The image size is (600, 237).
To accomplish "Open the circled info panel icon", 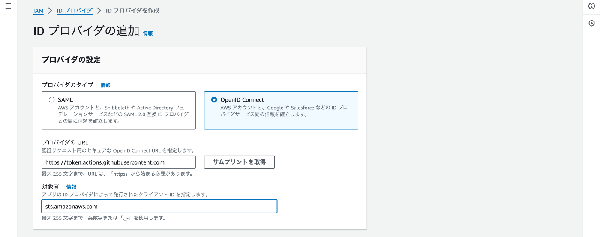I will click(591, 6).
